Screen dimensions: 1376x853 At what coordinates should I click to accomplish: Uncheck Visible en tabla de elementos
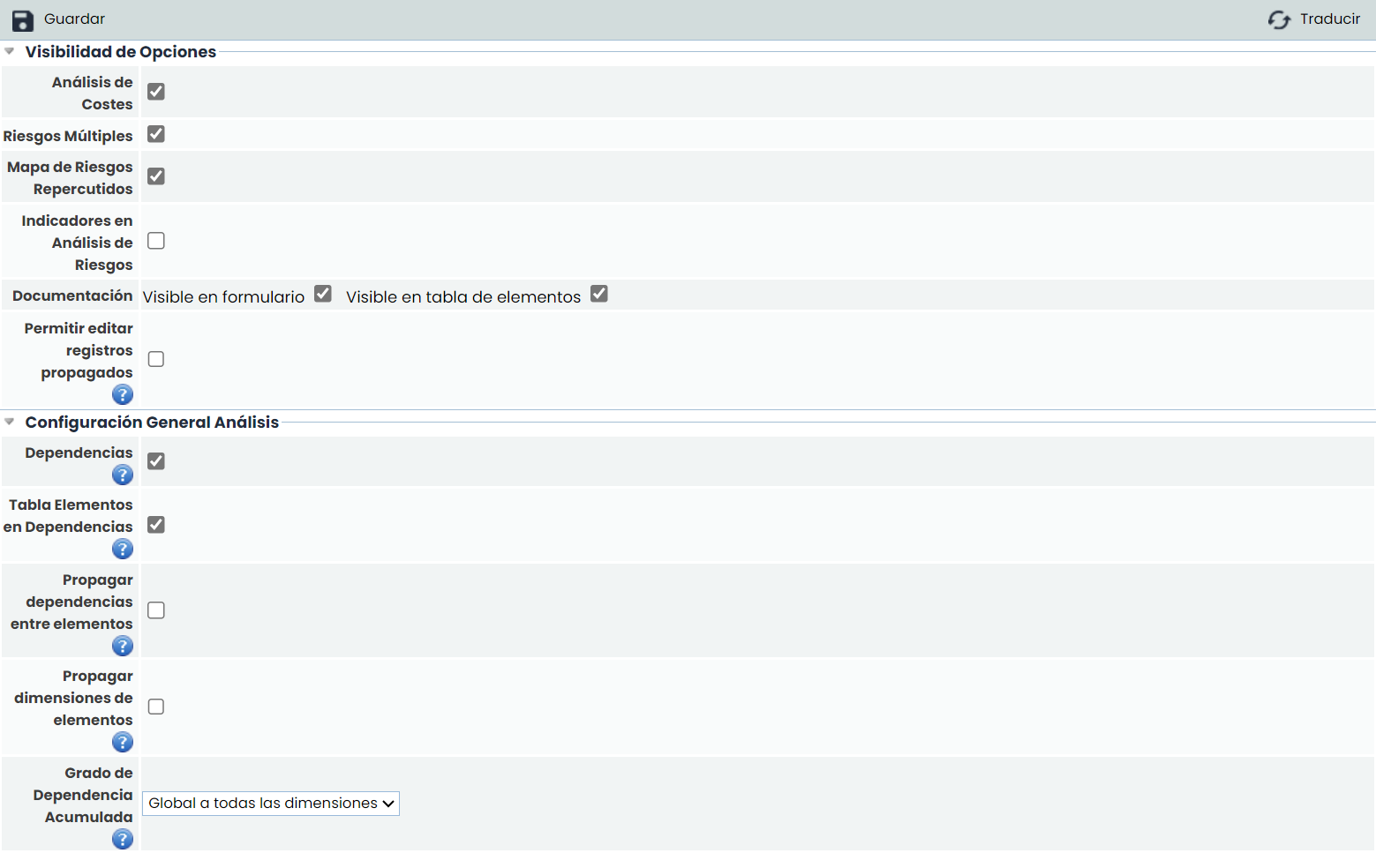[599, 294]
